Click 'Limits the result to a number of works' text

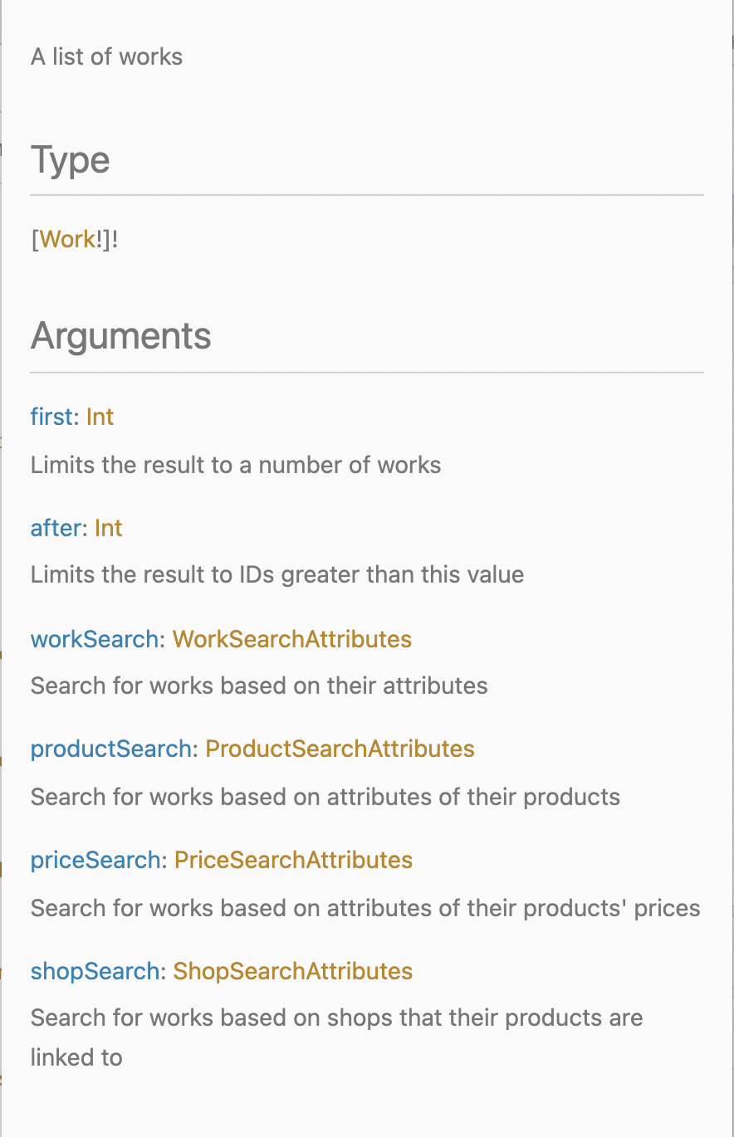pos(235,465)
